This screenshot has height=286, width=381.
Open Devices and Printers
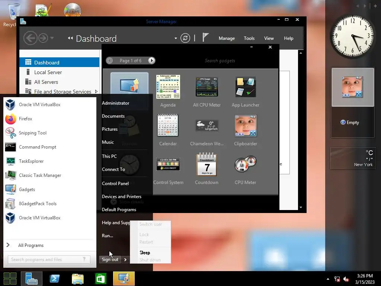tap(122, 197)
